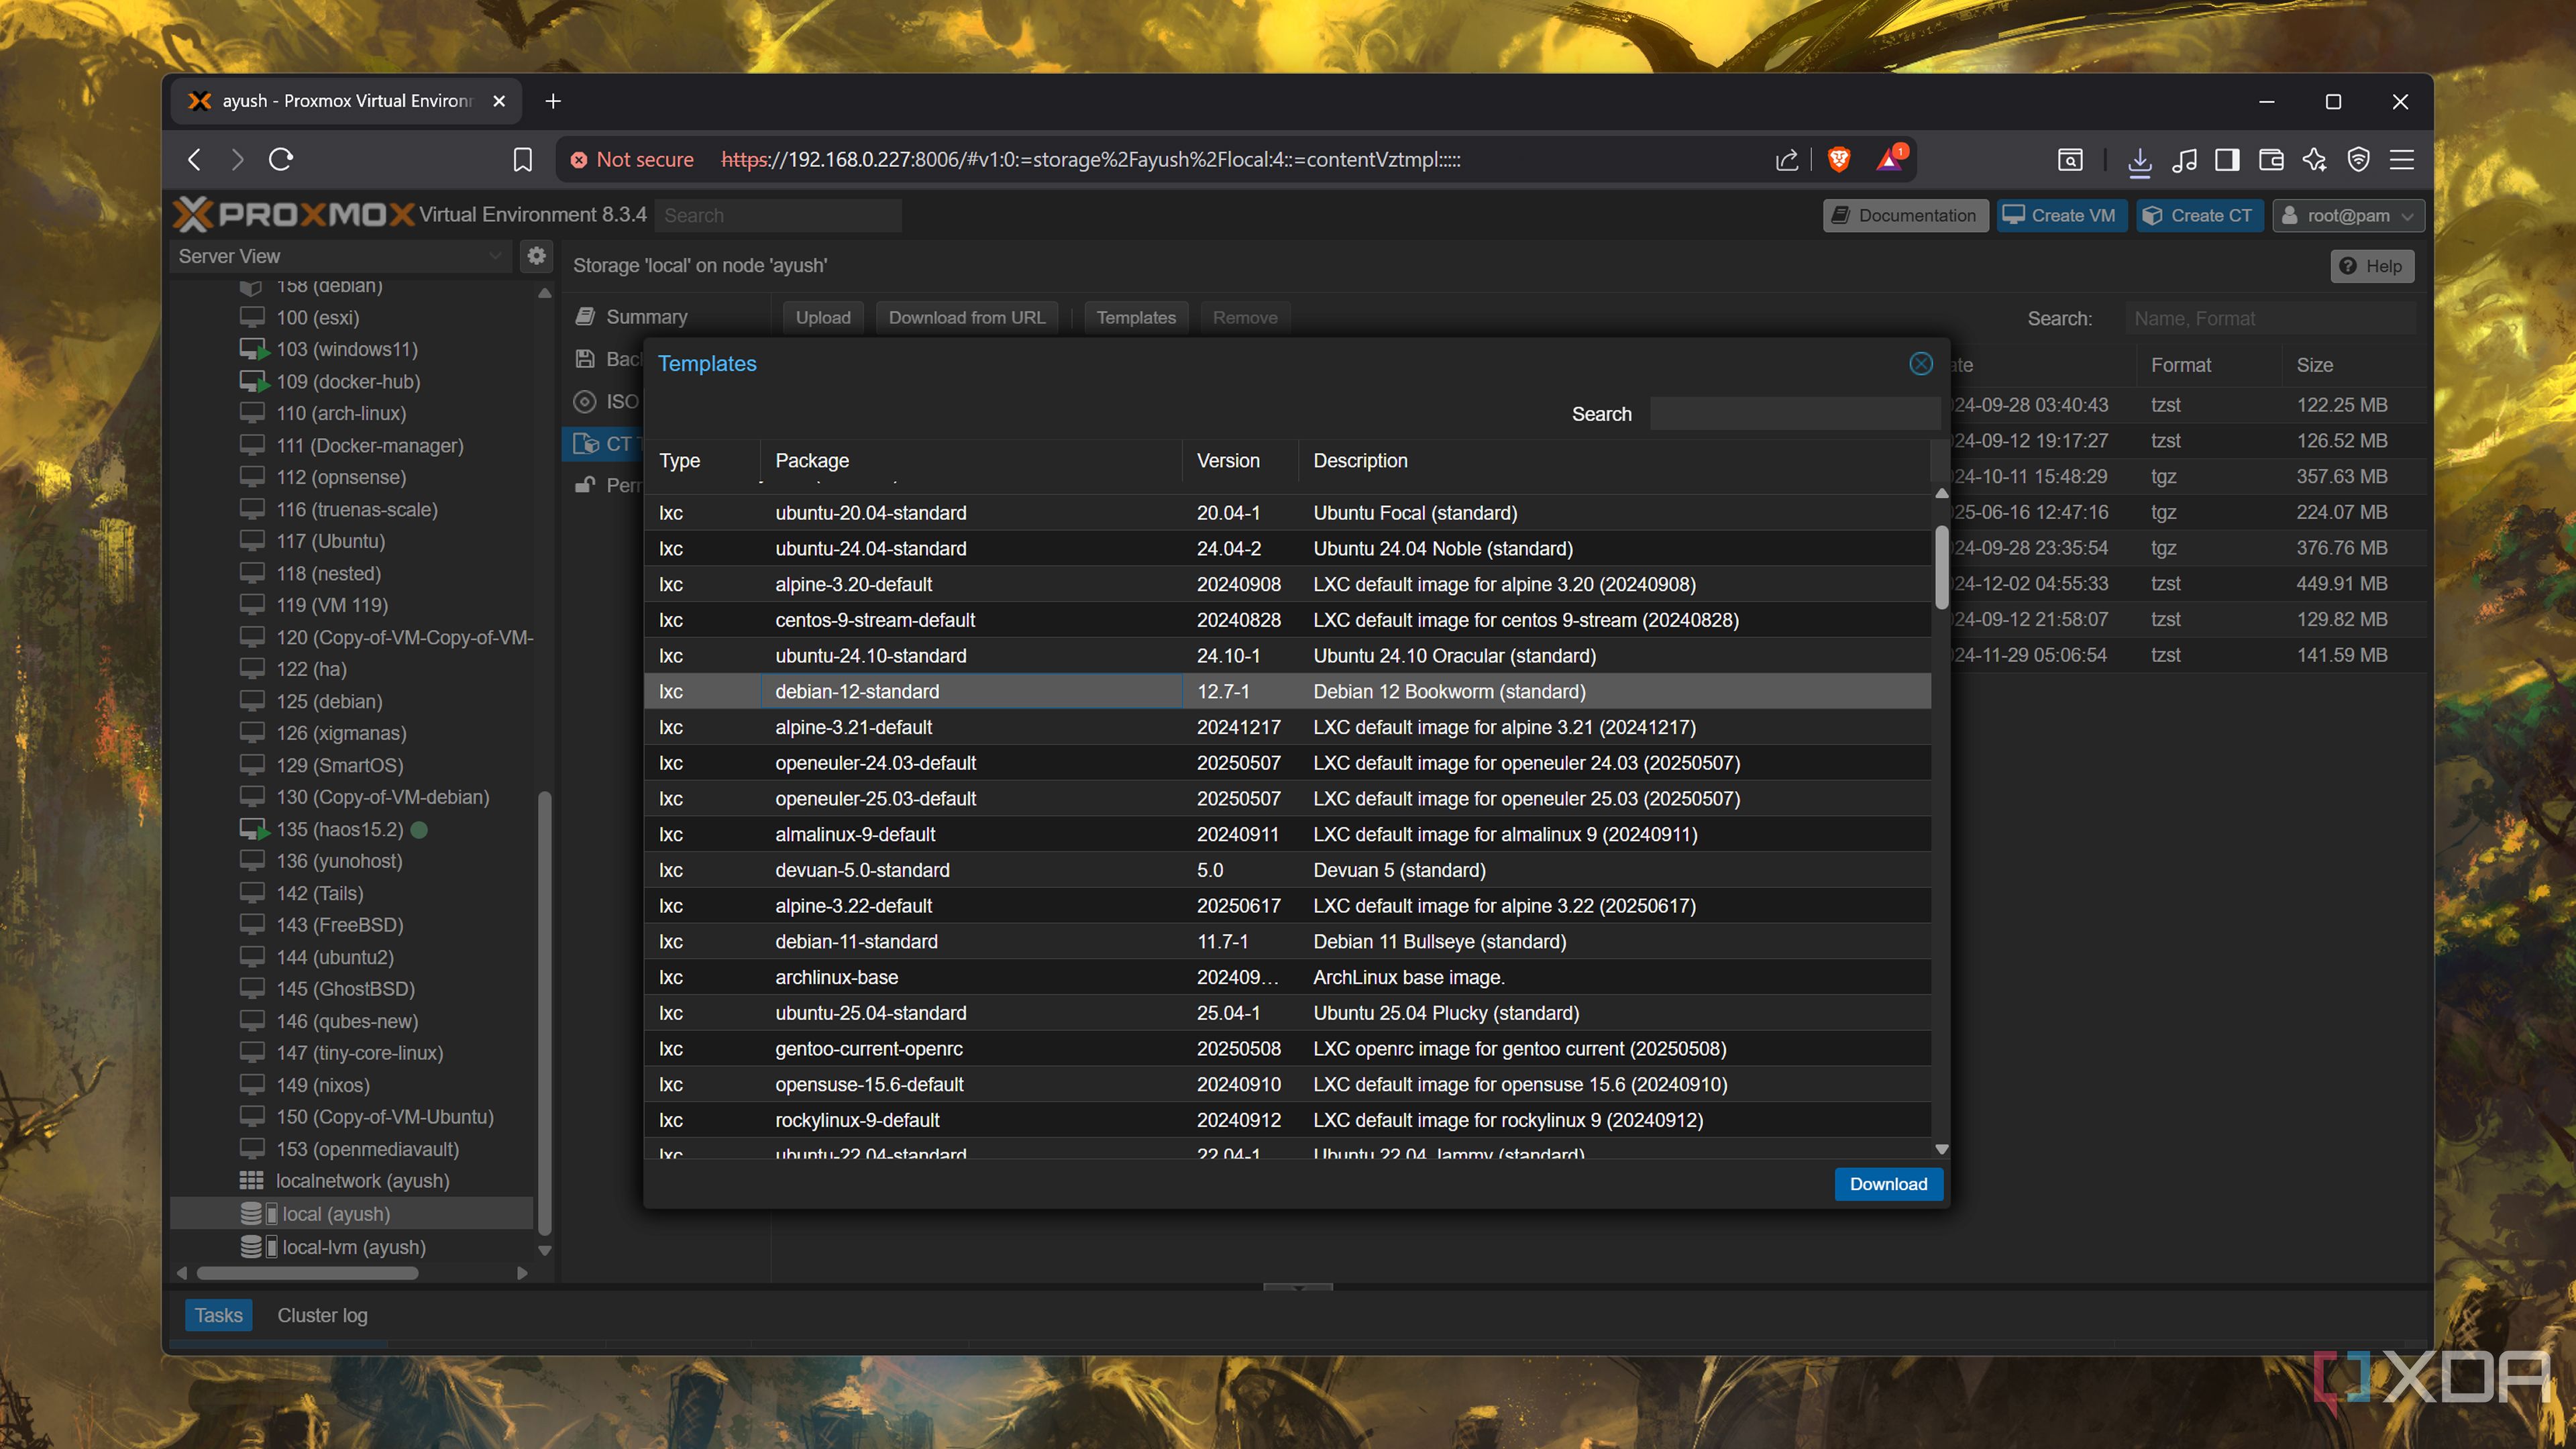Click the Server View settings gear icon
This screenshot has height=1449, width=2576.
click(537, 256)
